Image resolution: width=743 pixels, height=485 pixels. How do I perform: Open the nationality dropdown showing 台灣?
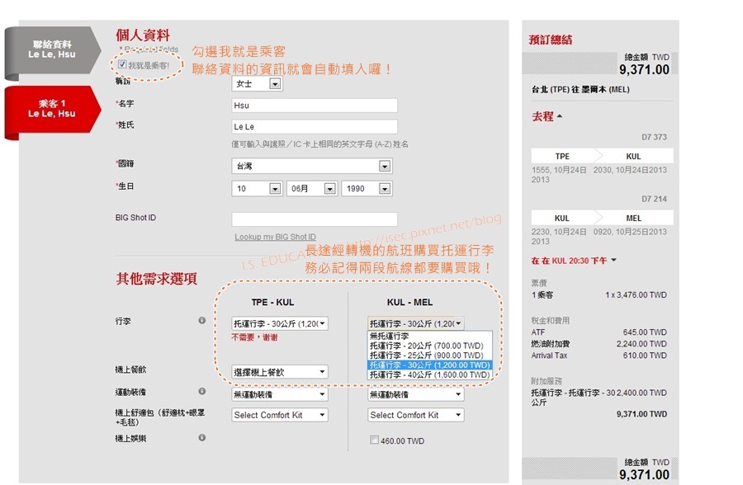pyautogui.click(x=312, y=166)
